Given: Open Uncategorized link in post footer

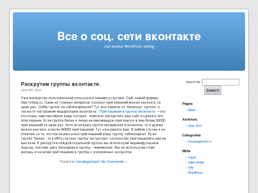Looking at the screenshot, I should [x=87, y=161].
